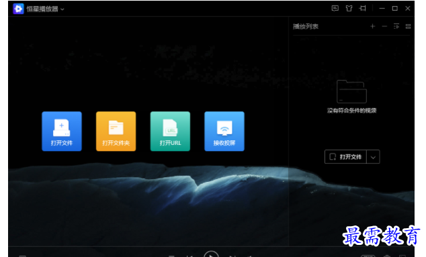Remove item with playlist minus icon
Screen dimensions: 426x257
point(384,26)
